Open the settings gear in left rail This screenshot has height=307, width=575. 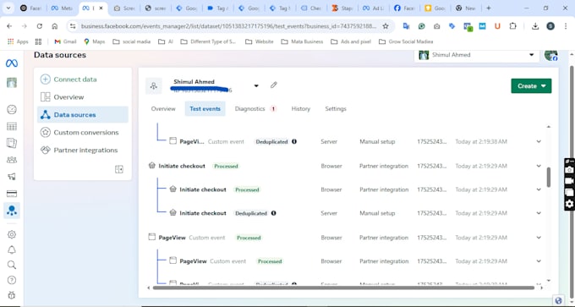[x=12, y=234]
